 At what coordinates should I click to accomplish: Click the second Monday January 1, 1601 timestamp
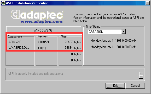click(x=113, y=47)
